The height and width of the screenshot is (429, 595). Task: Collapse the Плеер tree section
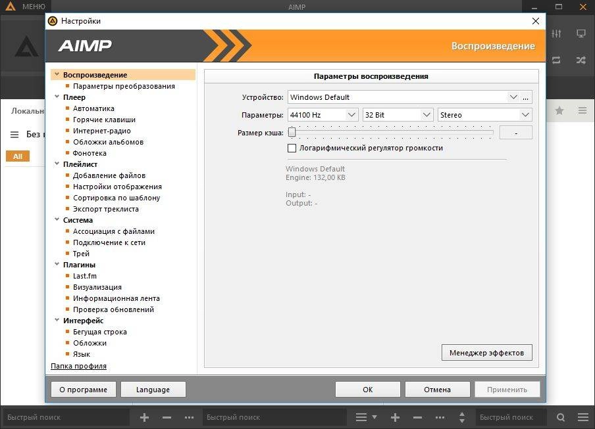click(x=57, y=97)
